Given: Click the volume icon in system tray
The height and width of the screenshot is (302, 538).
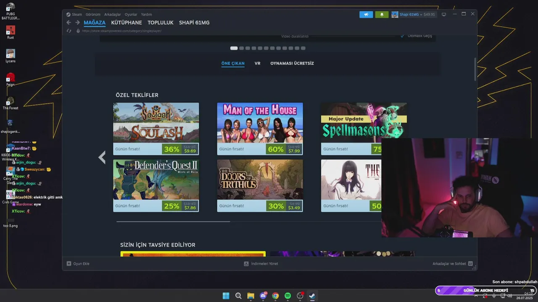Looking at the screenshot, I should click(510, 296).
